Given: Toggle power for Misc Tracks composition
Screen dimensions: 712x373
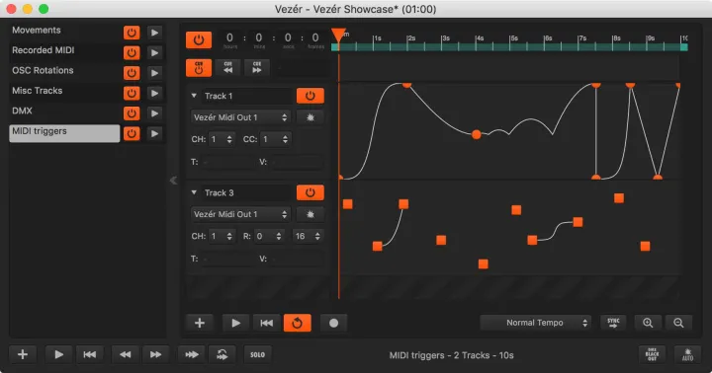Looking at the screenshot, I should (132, 94).
